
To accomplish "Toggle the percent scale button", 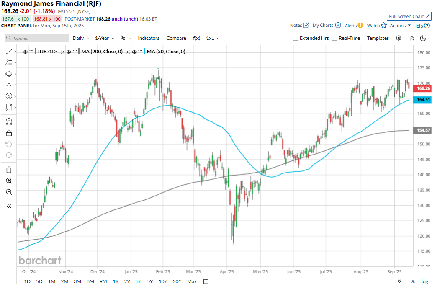I will 413,281.
